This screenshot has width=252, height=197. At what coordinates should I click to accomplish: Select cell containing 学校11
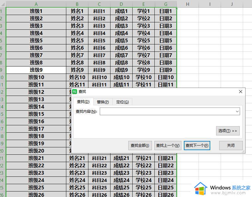click(144, 85)
